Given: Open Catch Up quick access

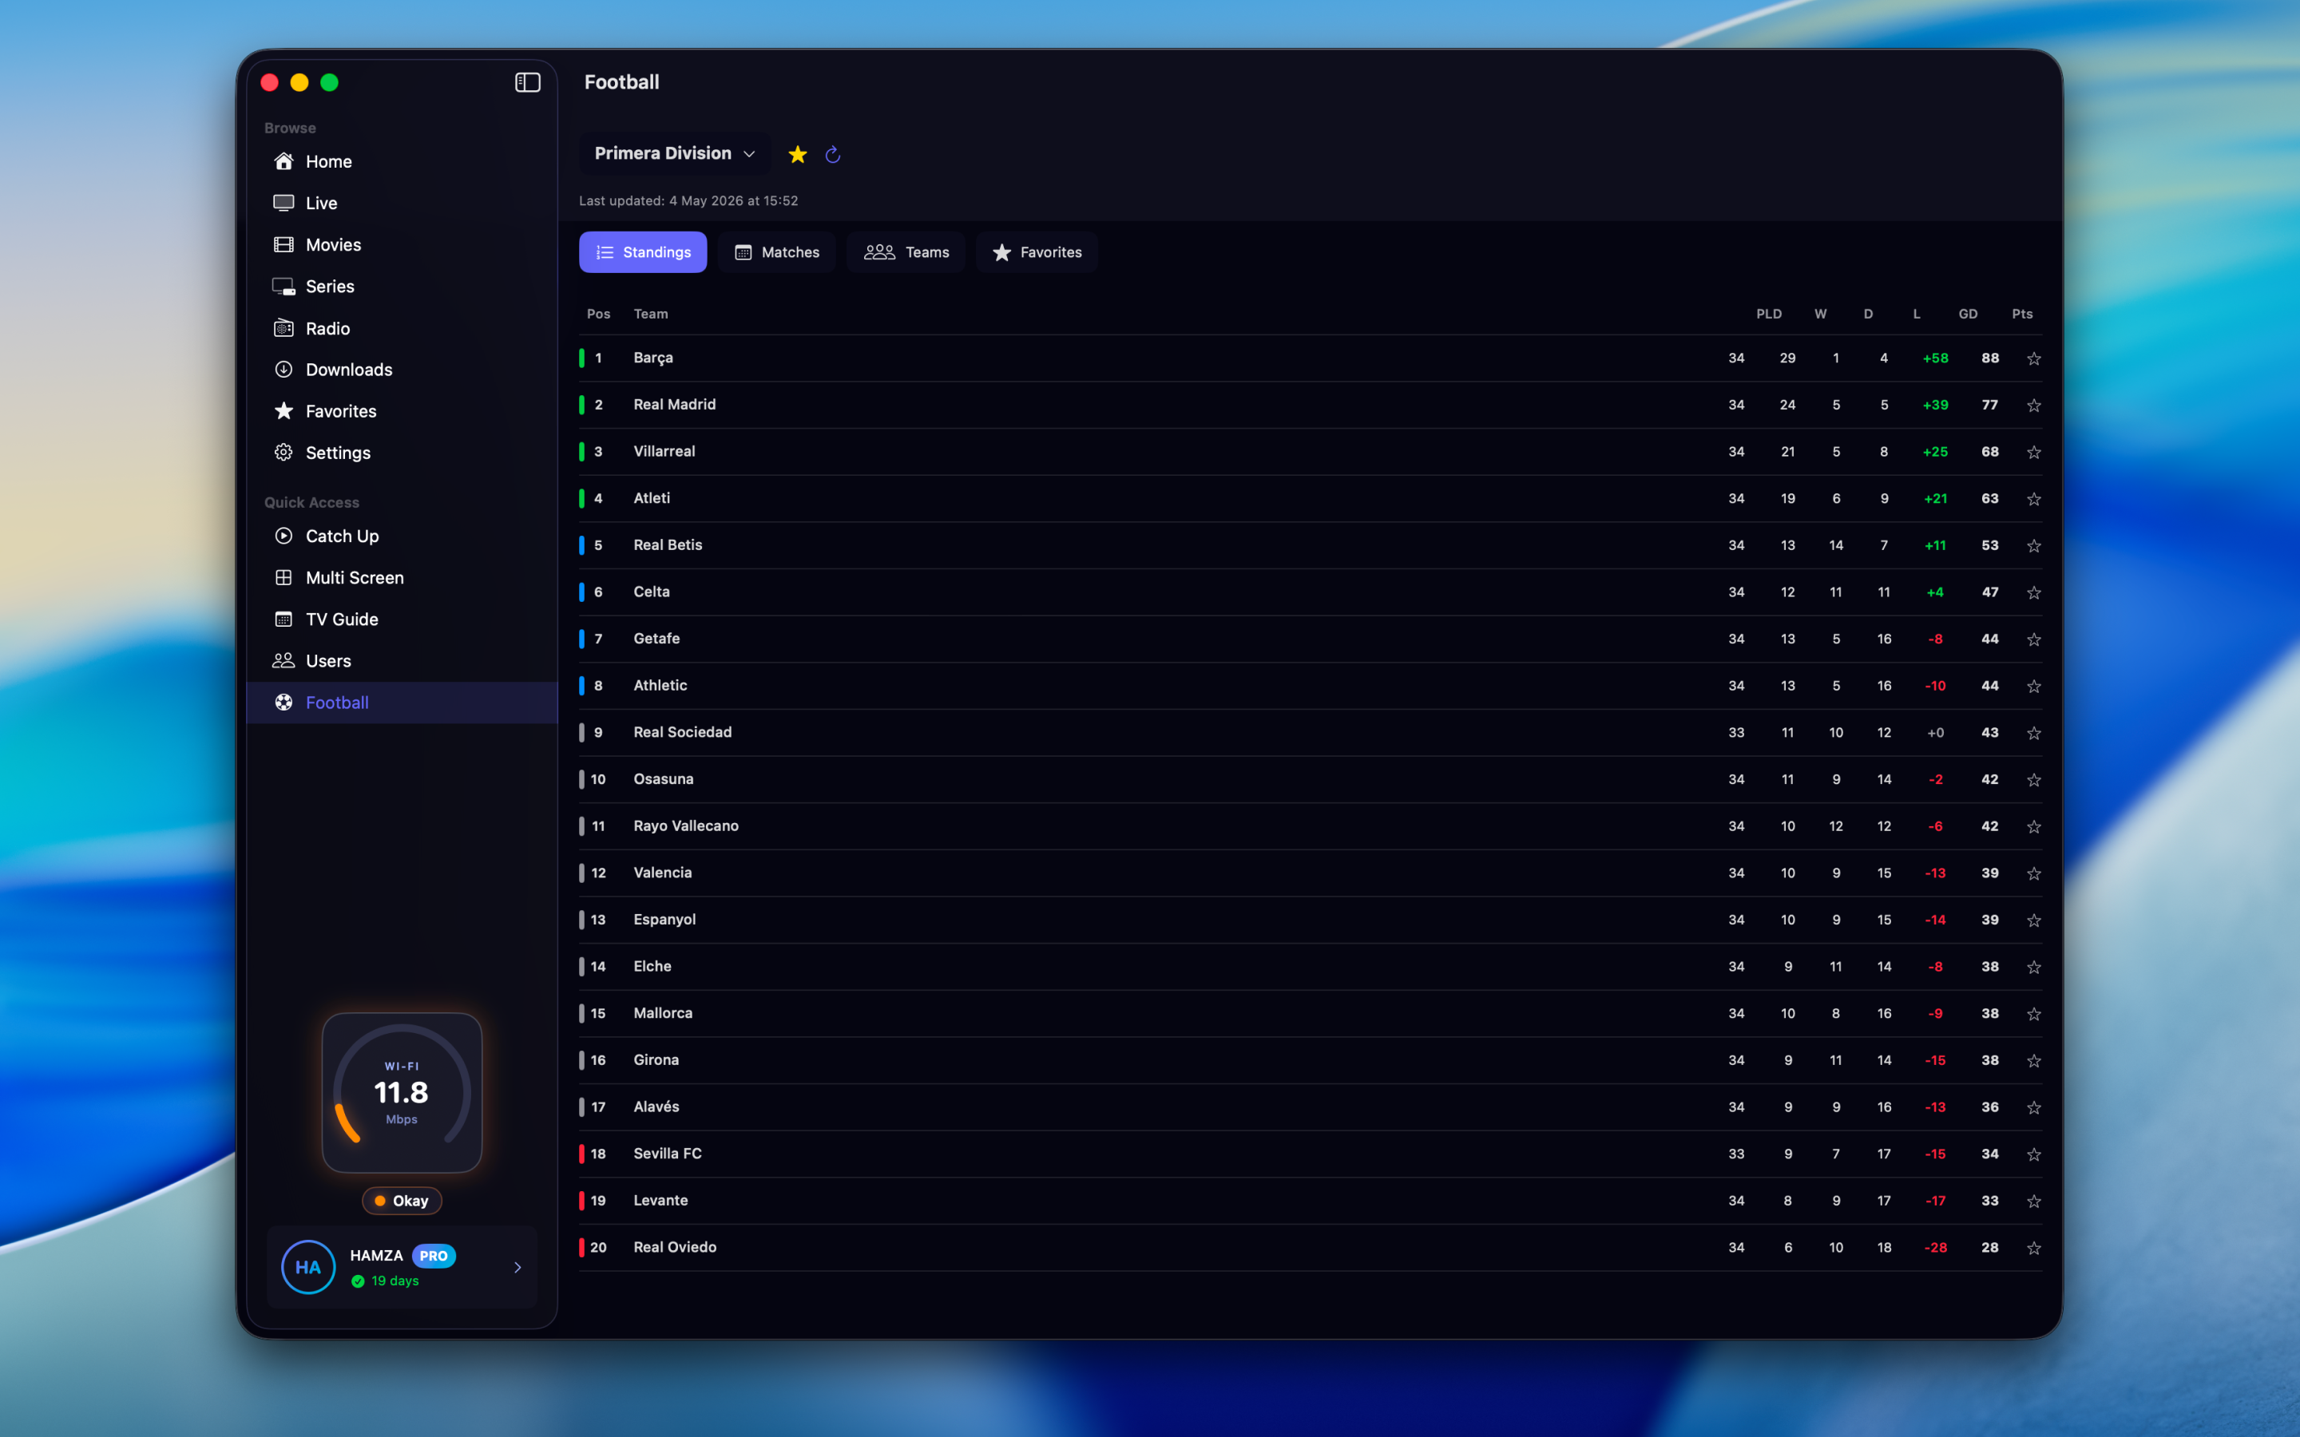Looking at the screenshot, I should 402,536.
